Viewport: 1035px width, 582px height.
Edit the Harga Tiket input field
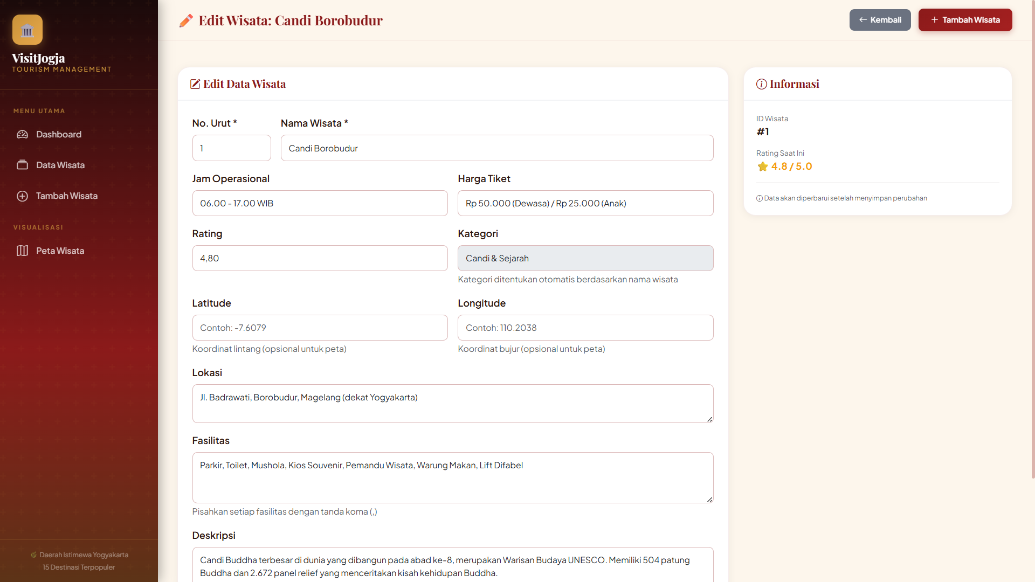click(x=585, y=203)
